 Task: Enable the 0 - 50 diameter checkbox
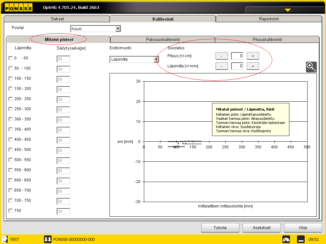click(x=11, y=58)
